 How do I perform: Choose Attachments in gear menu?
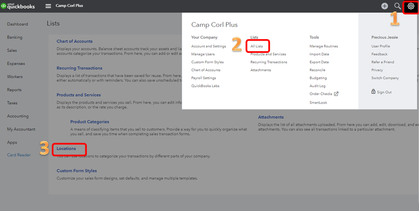tap(261, 70)
